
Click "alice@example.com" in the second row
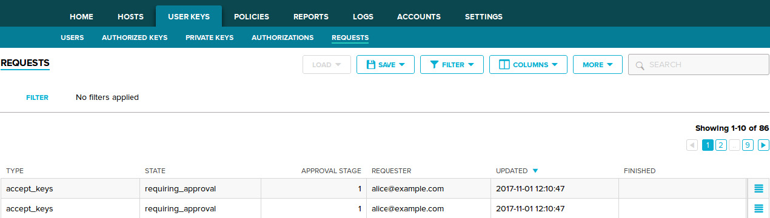click(408, 208)
